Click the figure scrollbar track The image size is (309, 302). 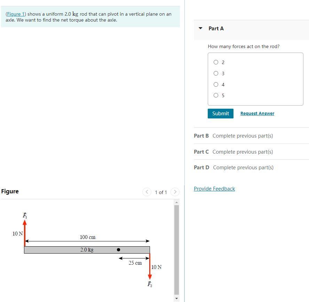[177, 251]
